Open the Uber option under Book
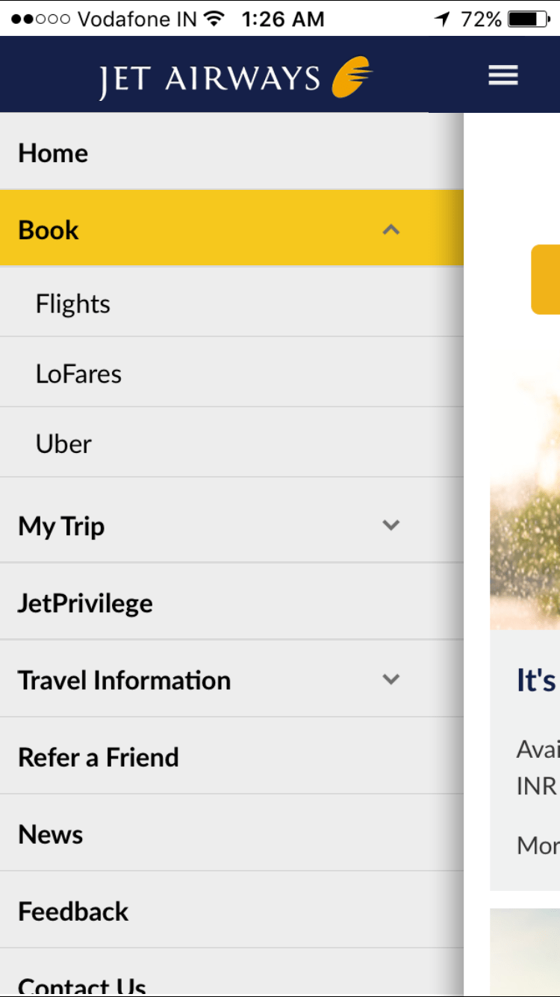Image resolution: width=560 pixels, height=997 pixels. [x=63, y=443]
